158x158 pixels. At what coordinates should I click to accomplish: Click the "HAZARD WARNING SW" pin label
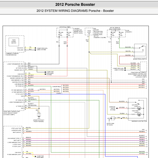17,78
